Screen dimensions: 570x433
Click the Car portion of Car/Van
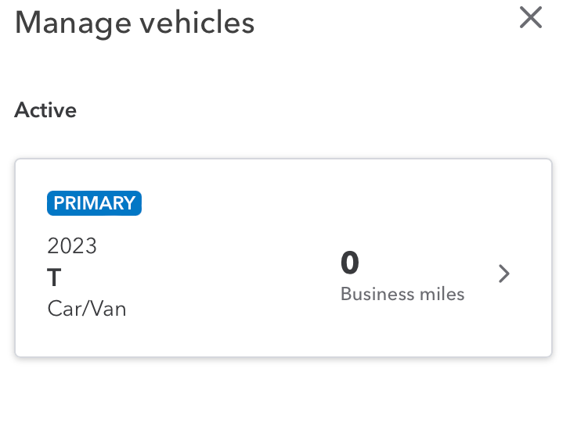point(63,309)
